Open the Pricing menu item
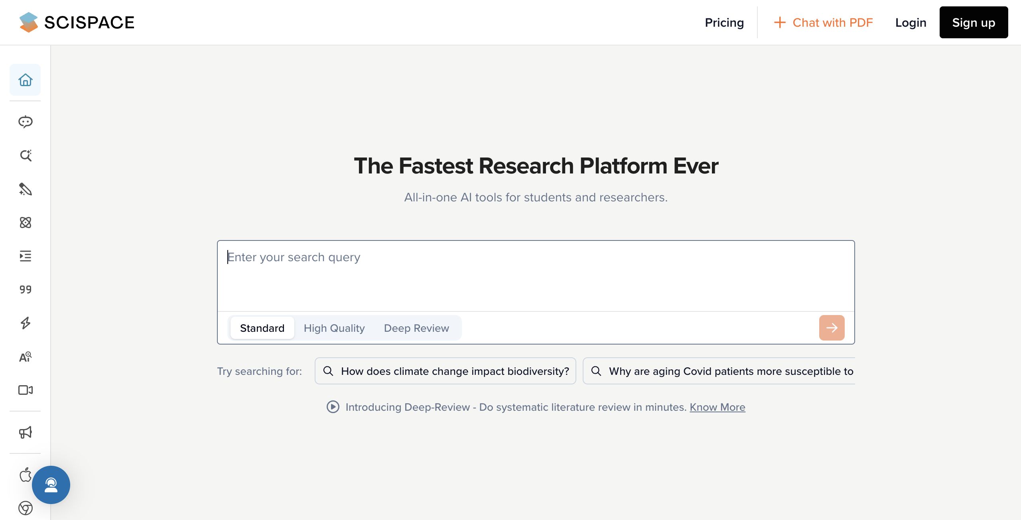This screenshot has width=1021, height=520. [x=724, y=22]
